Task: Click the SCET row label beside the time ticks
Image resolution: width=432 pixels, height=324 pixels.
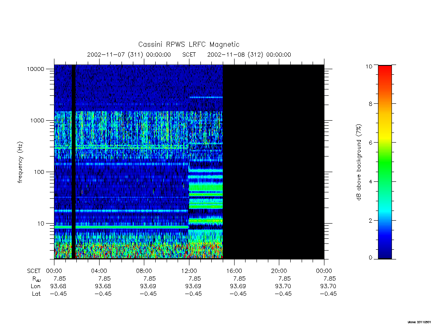Action: click(34, 271)
